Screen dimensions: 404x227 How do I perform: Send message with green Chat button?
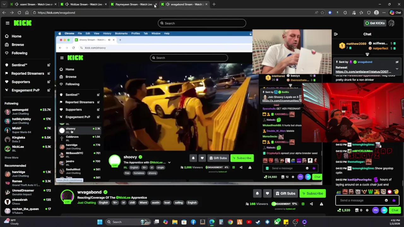pos(395,210)
